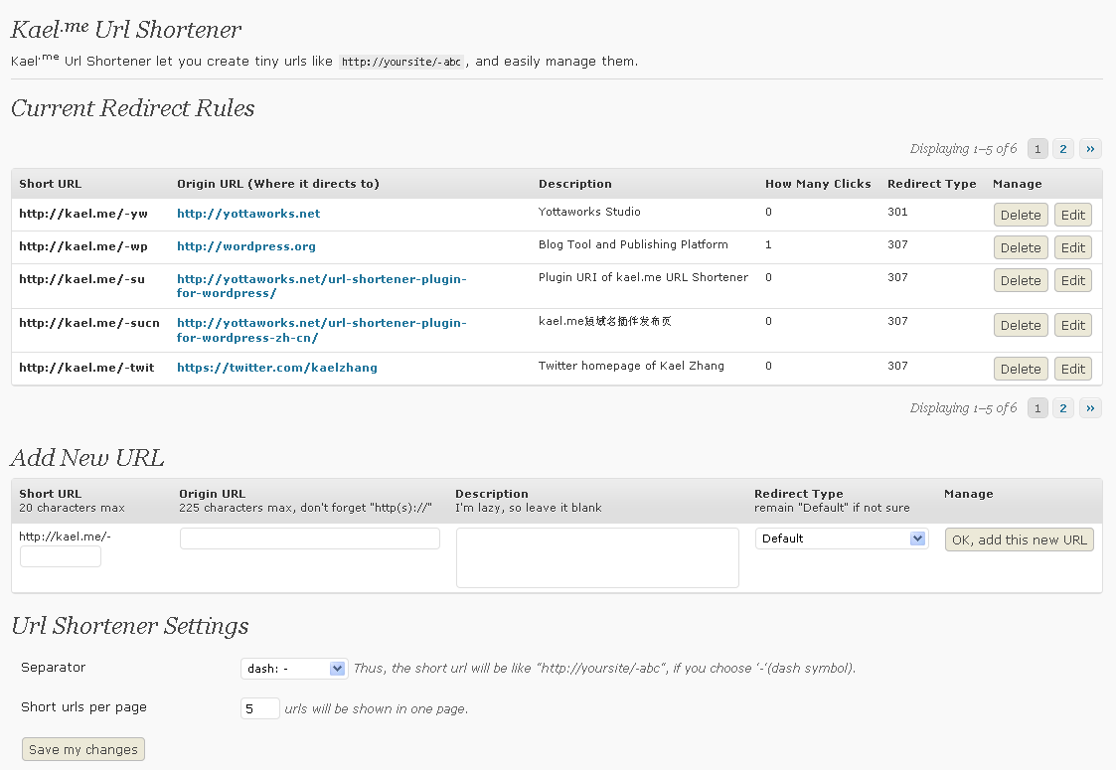Focus the Short urls per page field
Image resolution: width=1116 pixels, height=770 pixels.
[259, 708]
